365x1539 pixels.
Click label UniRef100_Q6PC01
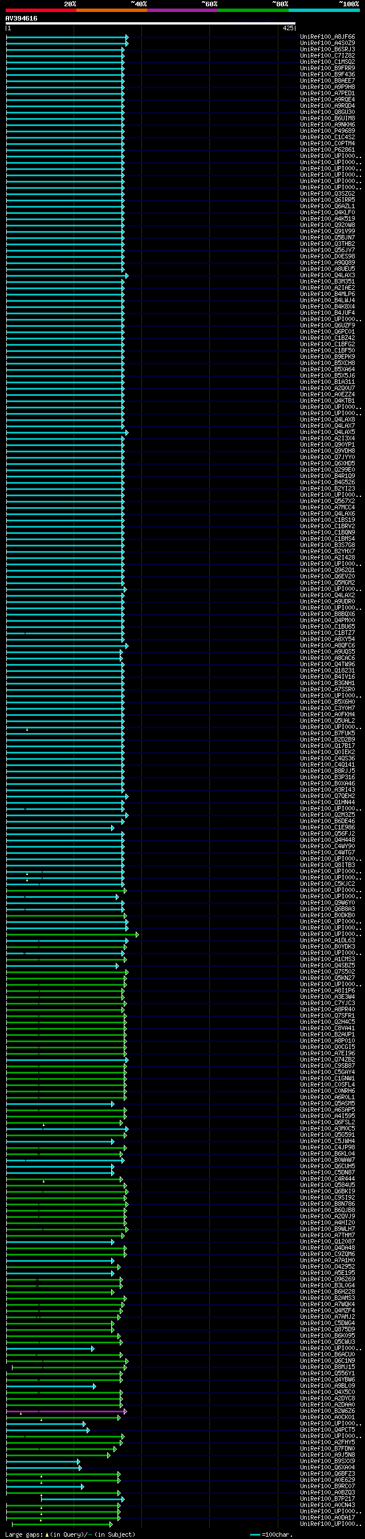click(327, 331)
